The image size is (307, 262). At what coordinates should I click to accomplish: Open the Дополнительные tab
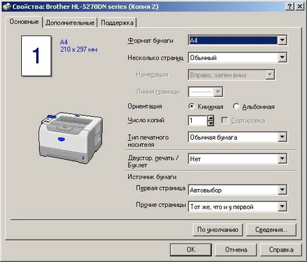point(70,23)
